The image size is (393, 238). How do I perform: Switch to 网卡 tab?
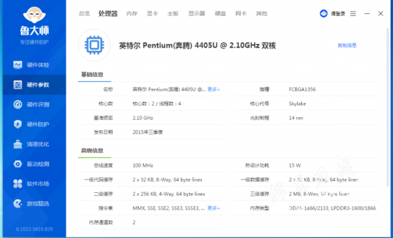[241, 13]
